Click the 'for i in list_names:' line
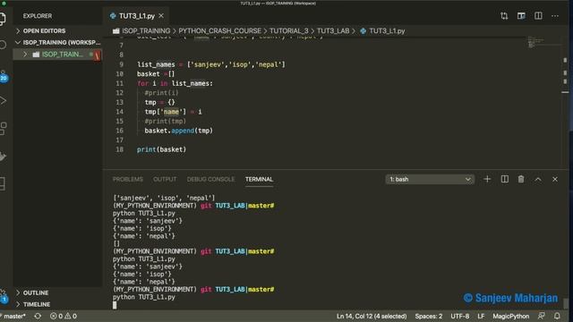Screen dimensions: 573x322 click(x=175, y=83)
